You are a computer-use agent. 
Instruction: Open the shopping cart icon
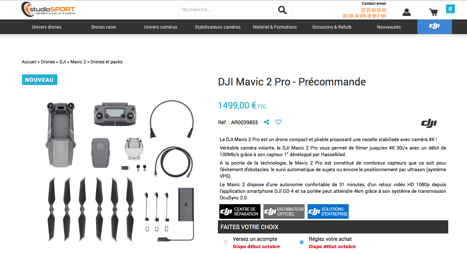tap(434, 12)
